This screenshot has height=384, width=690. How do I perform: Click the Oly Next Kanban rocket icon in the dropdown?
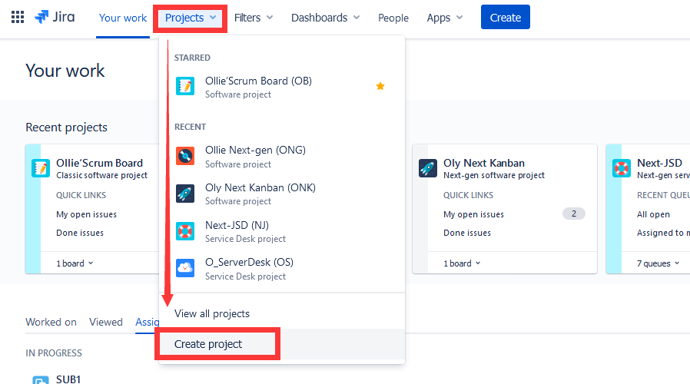185,194
